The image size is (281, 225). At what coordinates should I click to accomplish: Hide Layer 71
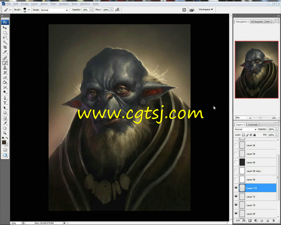tap(236, 197)
